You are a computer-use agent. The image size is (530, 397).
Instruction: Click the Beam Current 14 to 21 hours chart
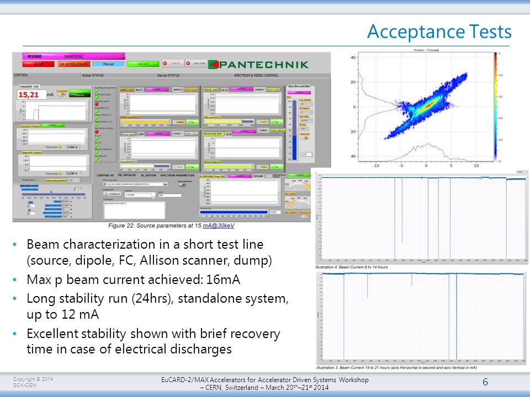(421, 318)
